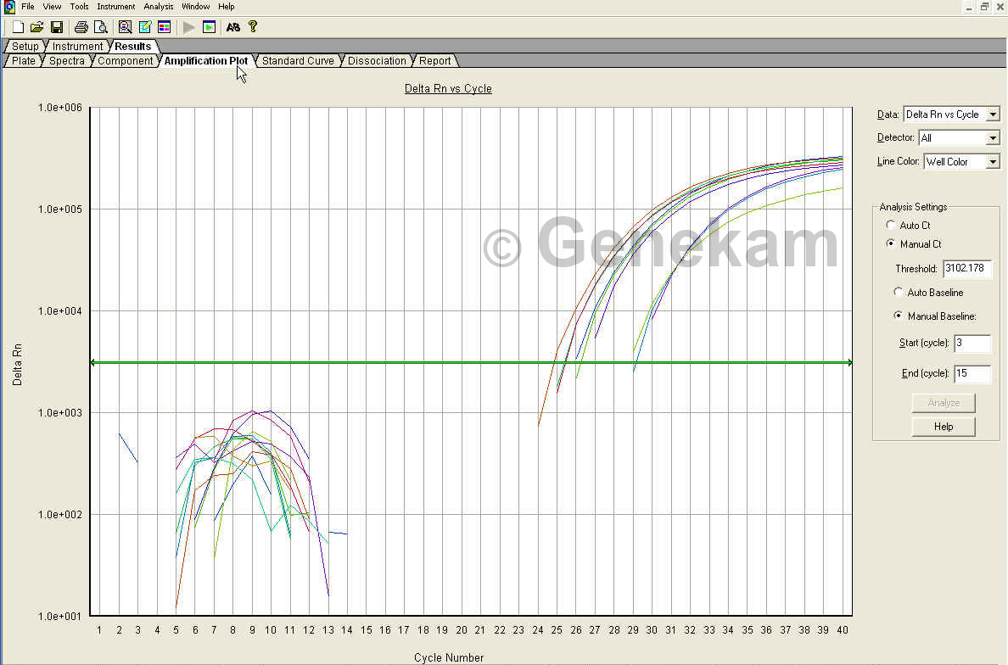This screenshot has height=665, width=1008.
Task: Switch to the Instrument tab
Action: tap(77, 47)
